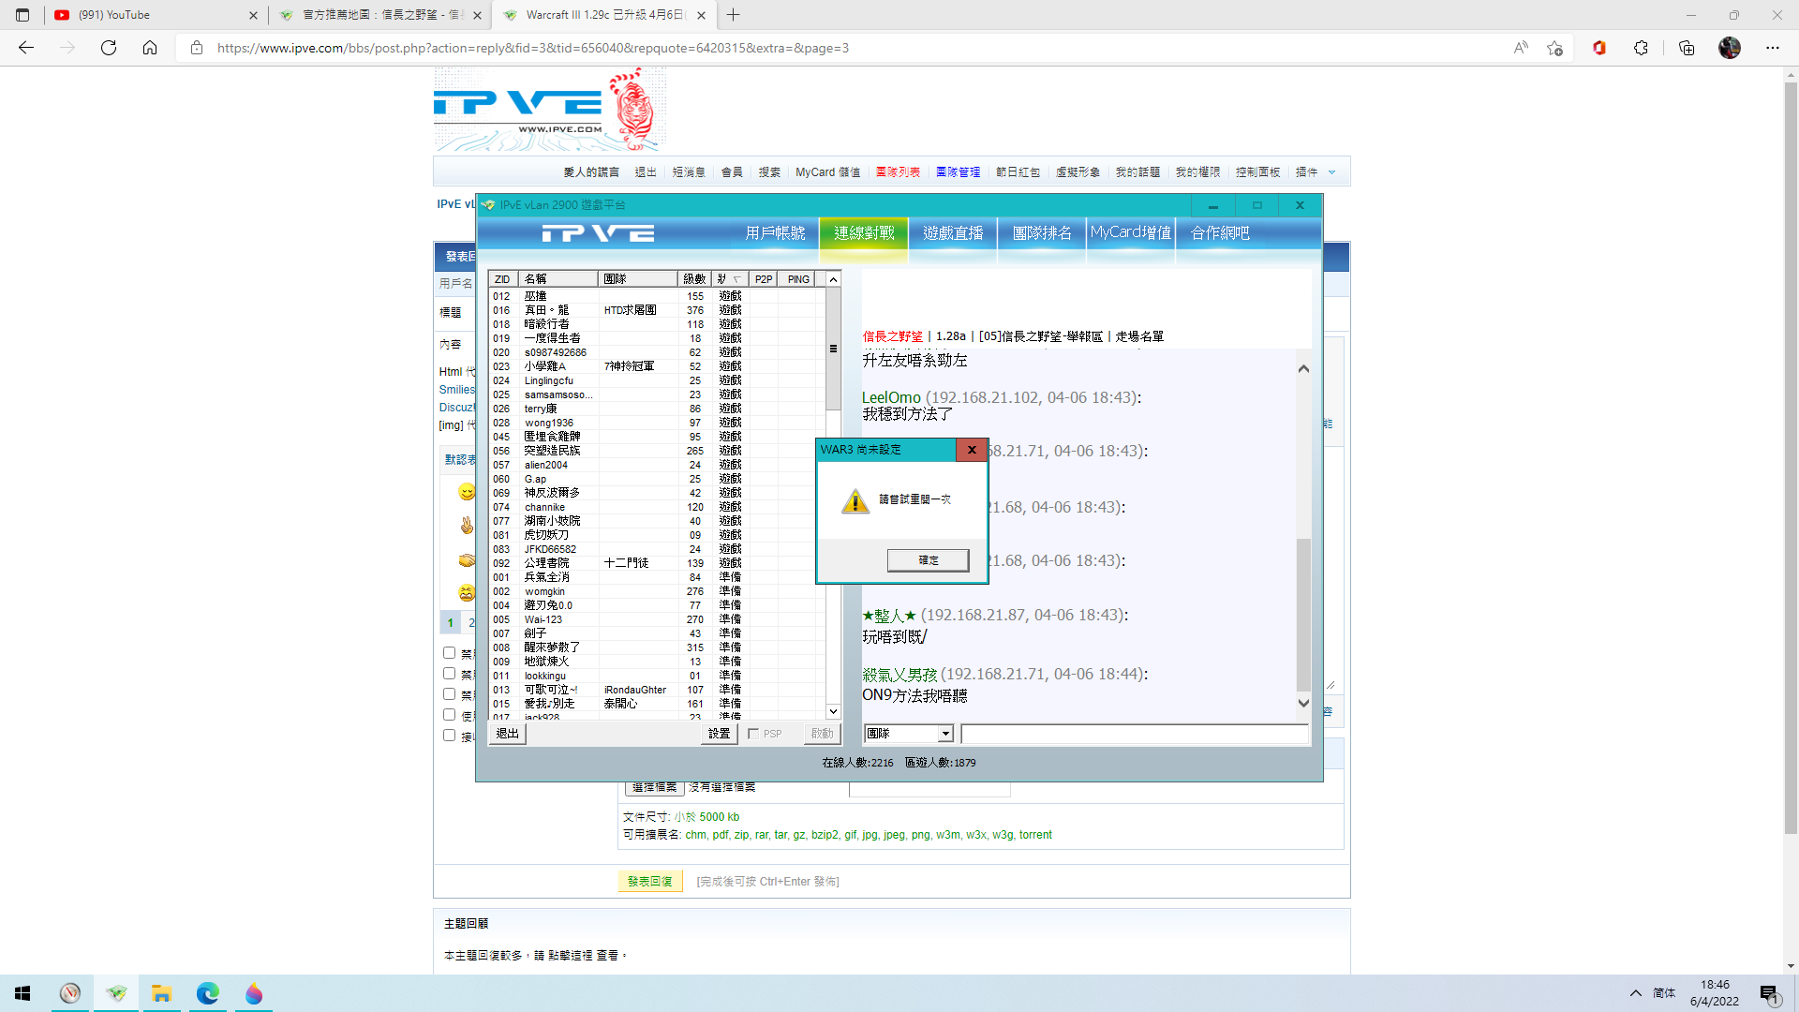This screenshot has width=1799, height=1012.
Task: Click the chat message input field
Action: (x=1134, y=734)
